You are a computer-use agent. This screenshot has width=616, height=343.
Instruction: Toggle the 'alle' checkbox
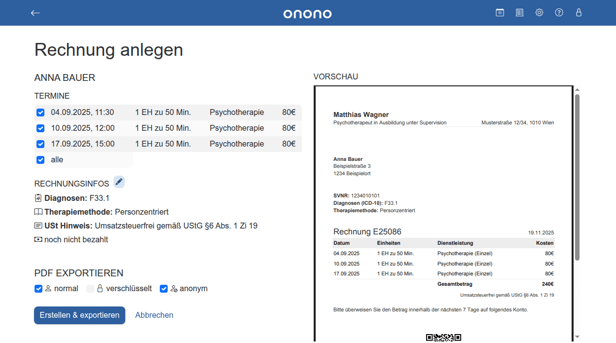(x=40, y=159)
